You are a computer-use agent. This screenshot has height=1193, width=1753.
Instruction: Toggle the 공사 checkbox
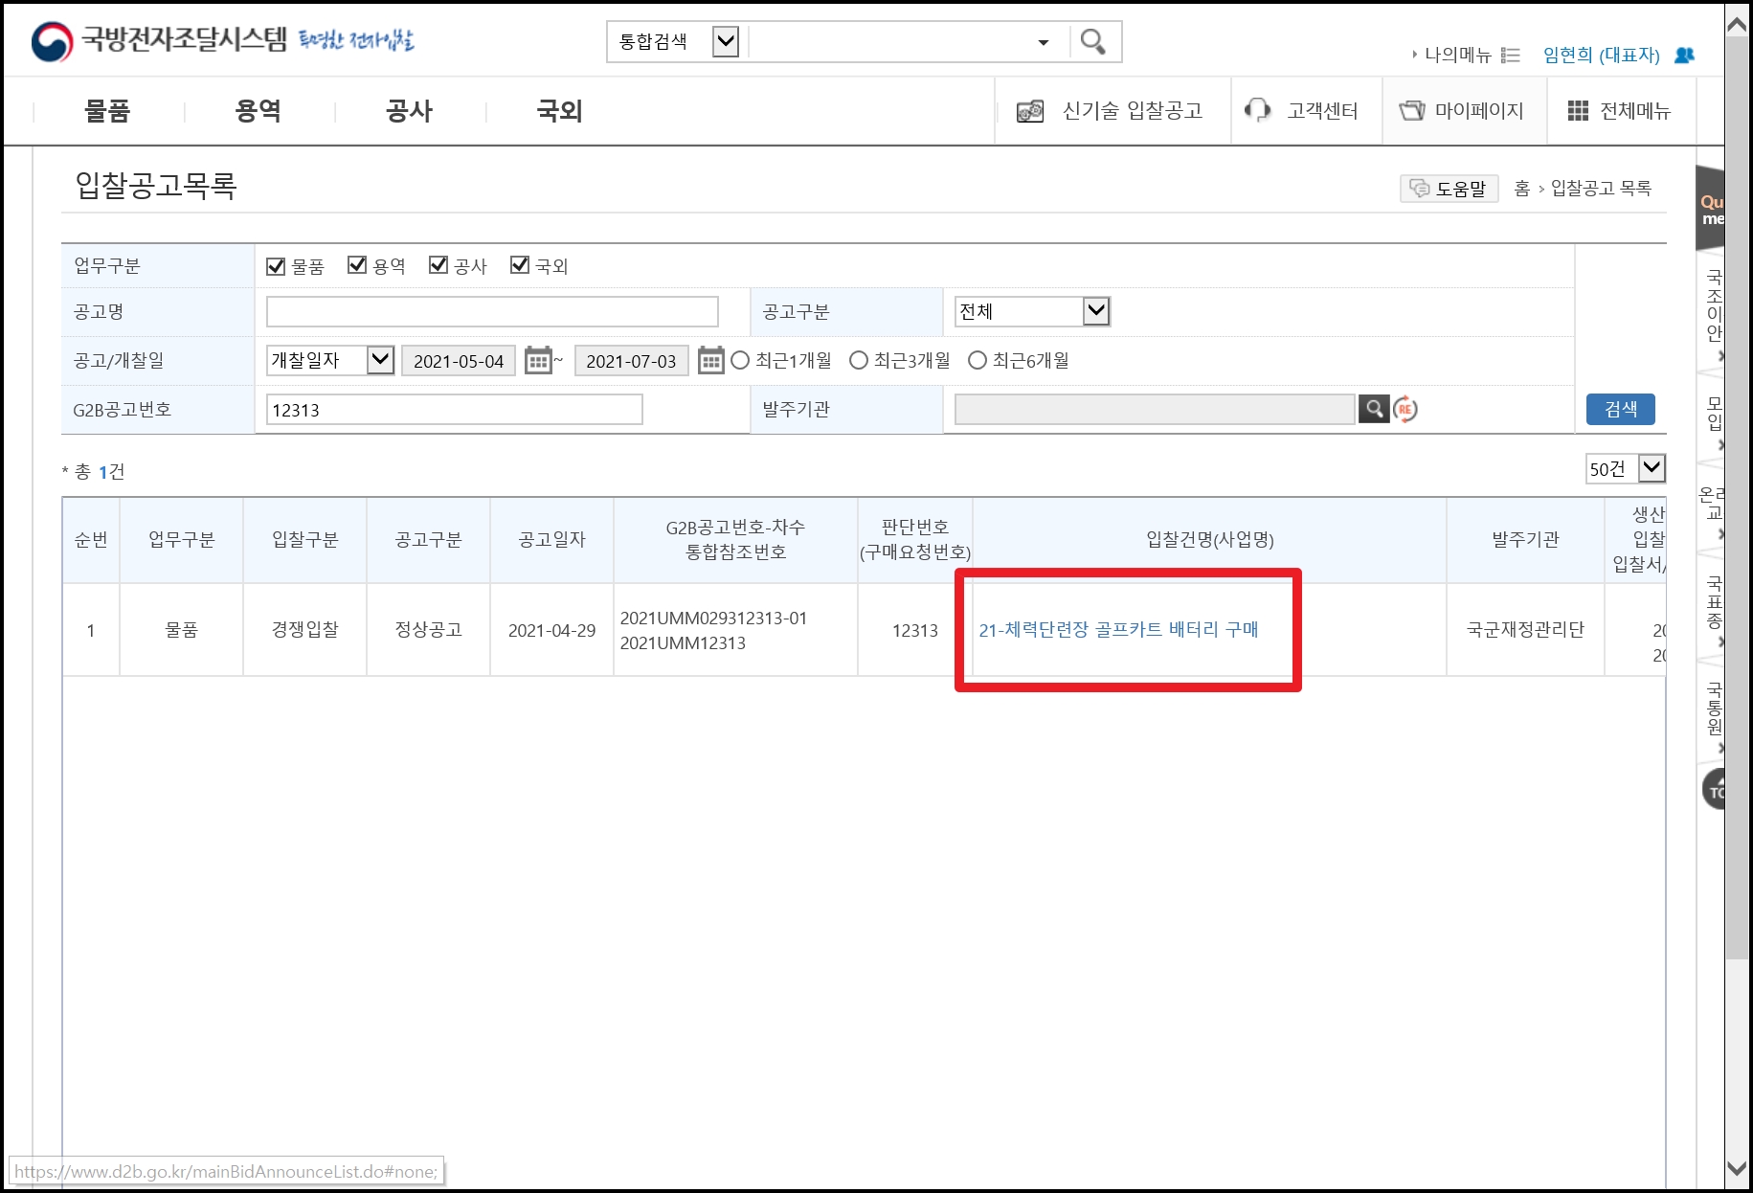[x=438, y=265]
